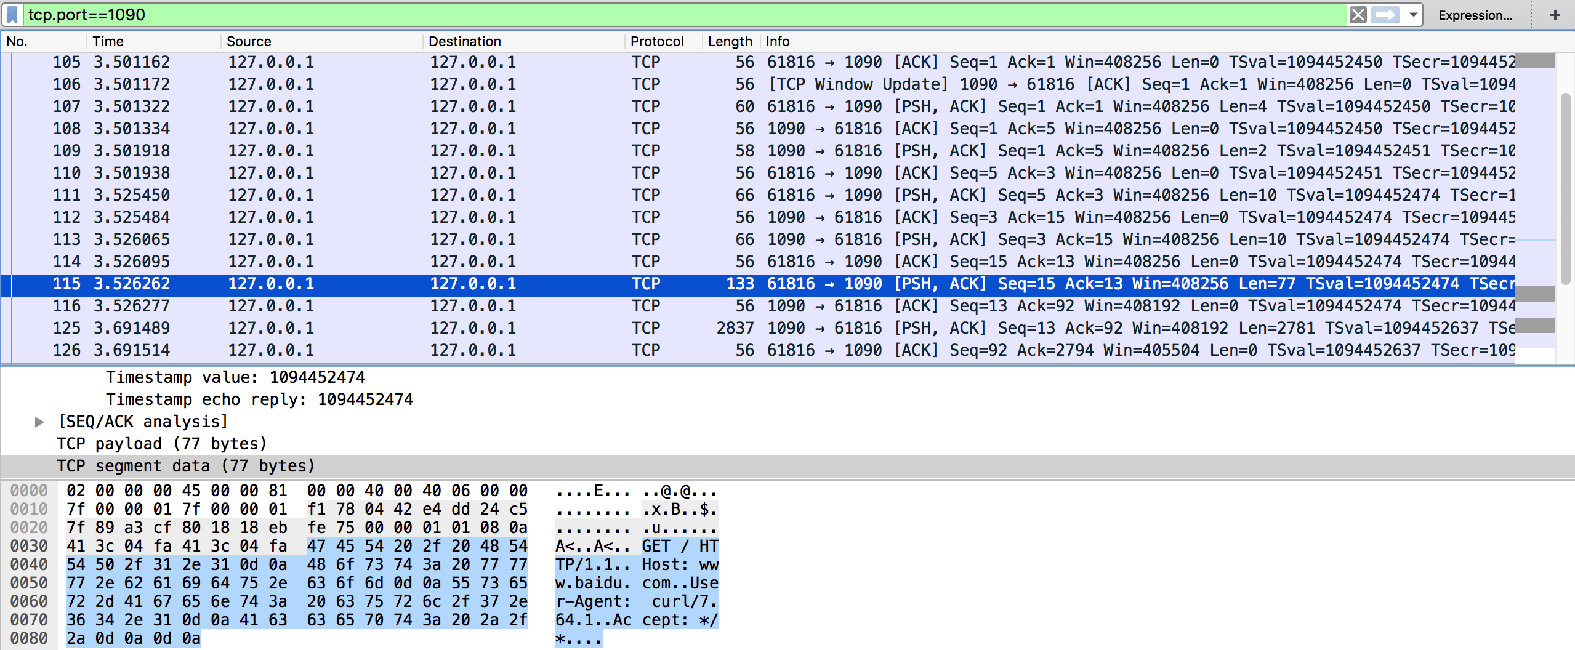Click the filter bookmark icon

[x=12, y=15]
